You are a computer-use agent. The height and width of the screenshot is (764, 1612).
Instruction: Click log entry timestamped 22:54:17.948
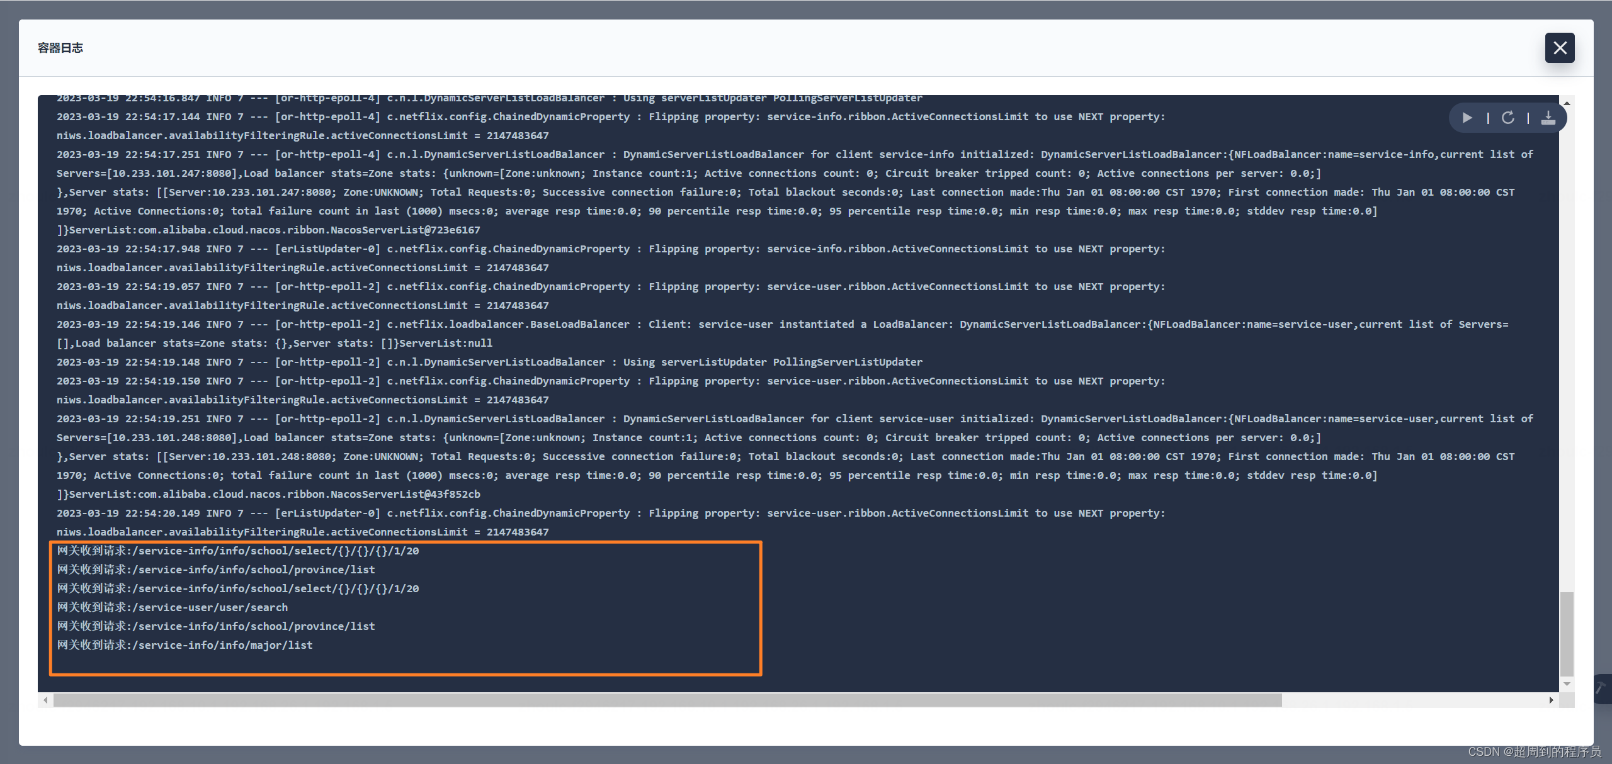point(611,249)
